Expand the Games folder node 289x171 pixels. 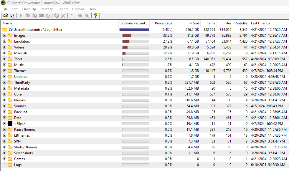coord(5,159)
